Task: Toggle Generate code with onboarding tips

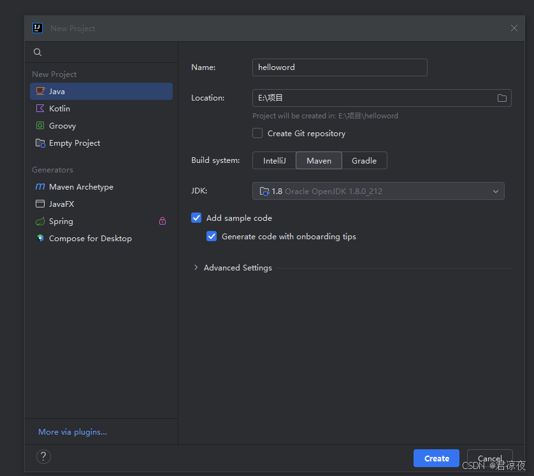Action: pos(212,237)
